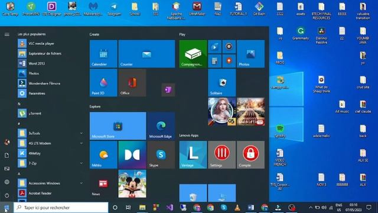Expand the Start menu hamburger navigation
The height and width of the screenshot is (213, 378).
pos(6,34)
